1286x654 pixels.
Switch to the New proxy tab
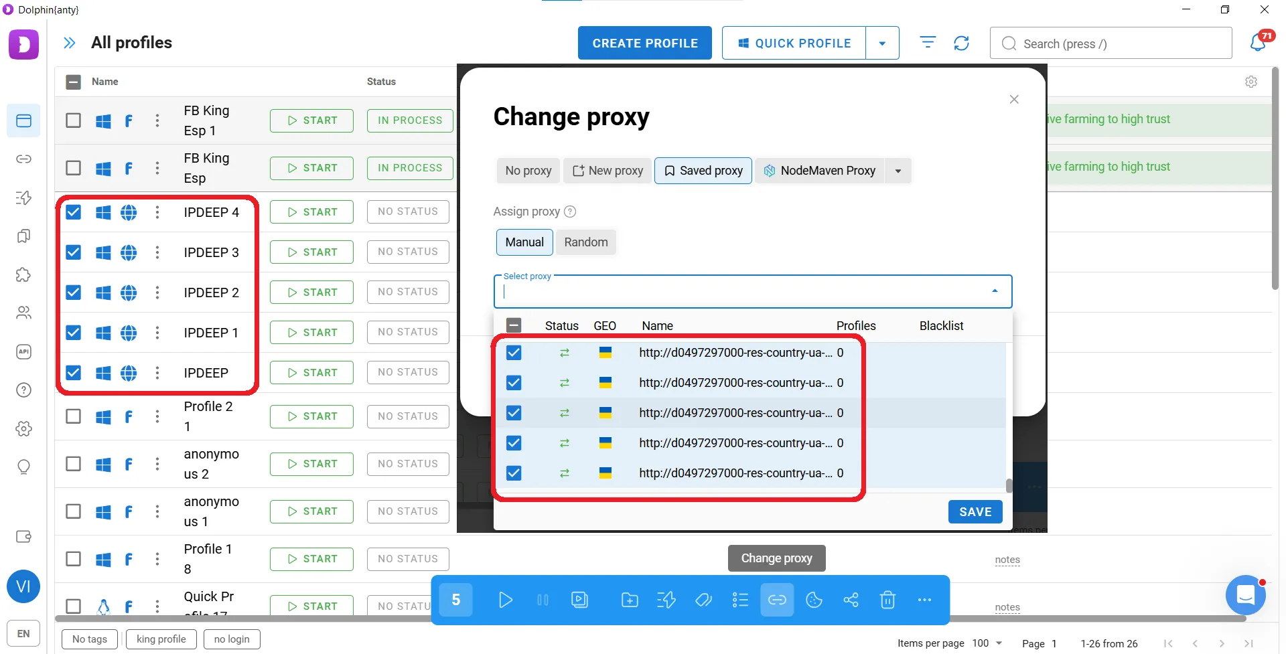[x=608, y=171]
